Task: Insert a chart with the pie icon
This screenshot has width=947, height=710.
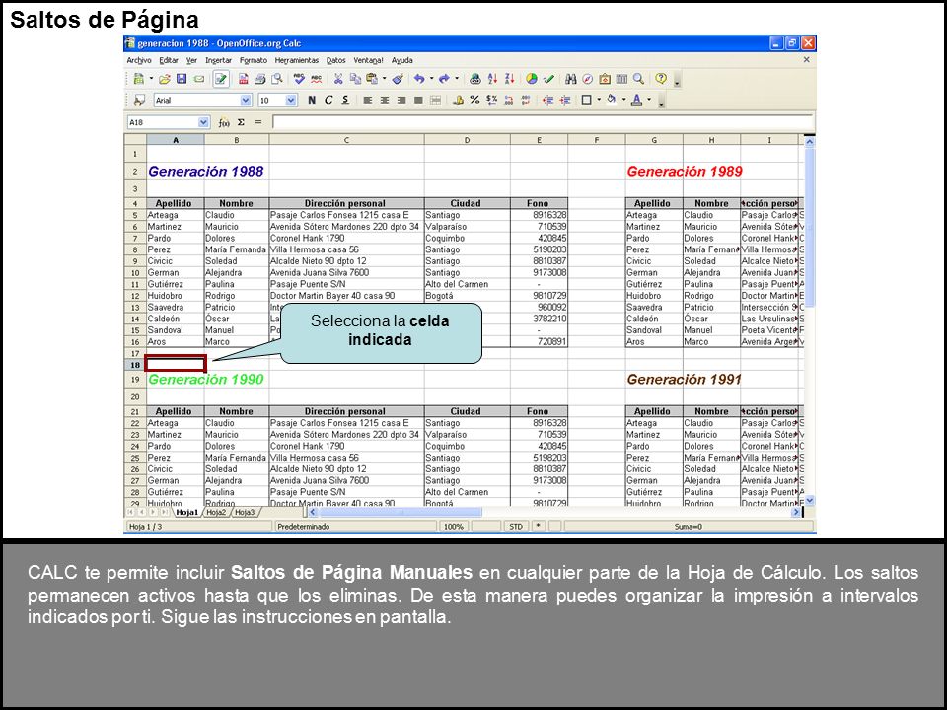Action: (532, 79)
